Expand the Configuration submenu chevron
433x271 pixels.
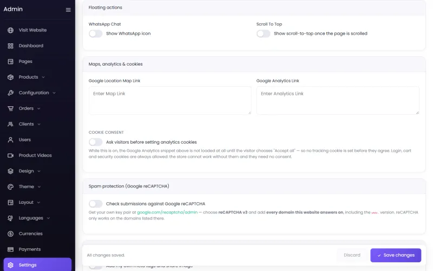tap(54, 93)
